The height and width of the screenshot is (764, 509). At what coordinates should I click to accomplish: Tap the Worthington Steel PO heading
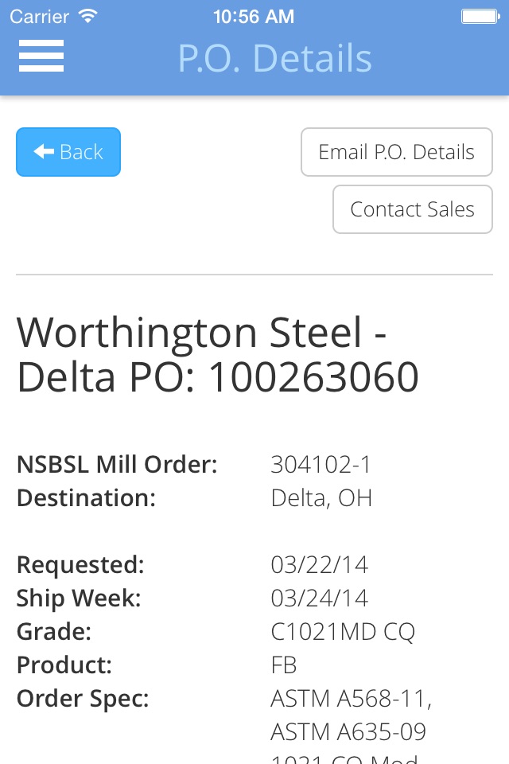[x=218, y=354]
